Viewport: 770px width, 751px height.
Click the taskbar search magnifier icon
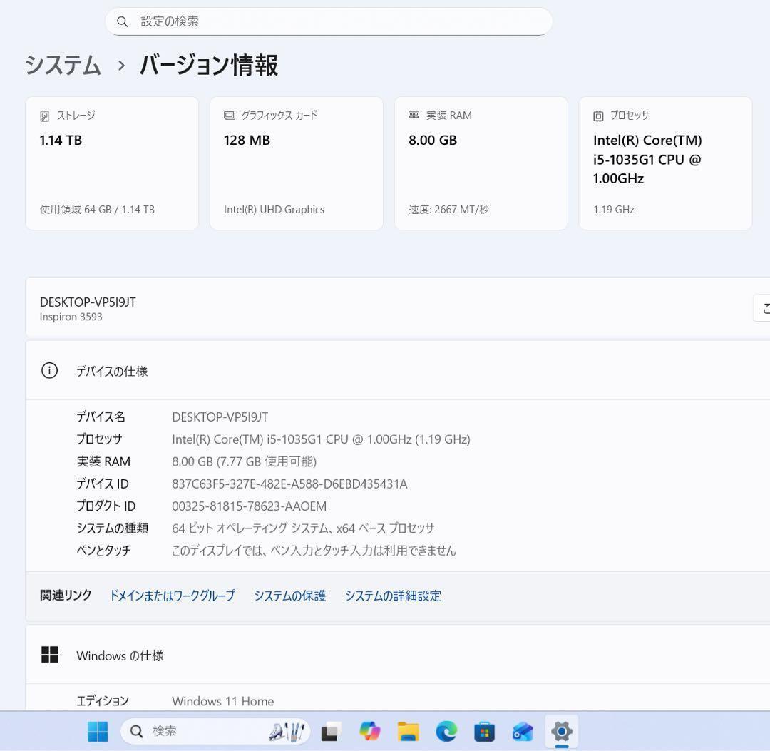pos(136,731)
